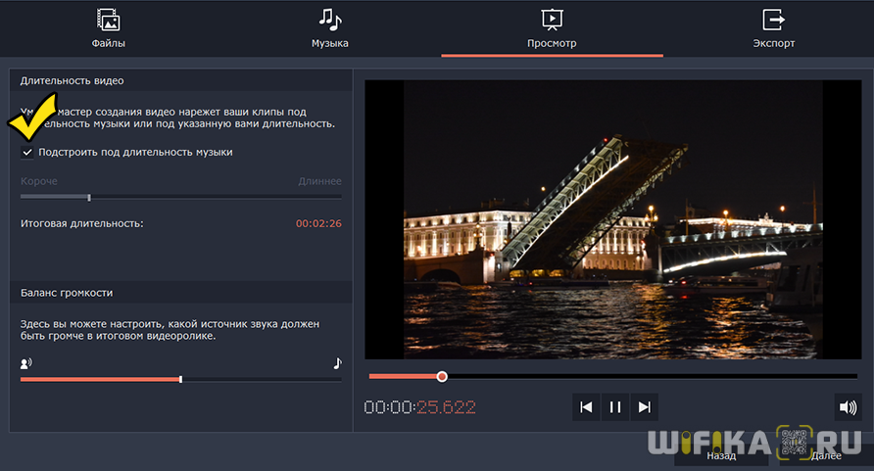Pause the video playback
Image resolution: width=874 pixels, height=471 pixels.
point(615,407)
